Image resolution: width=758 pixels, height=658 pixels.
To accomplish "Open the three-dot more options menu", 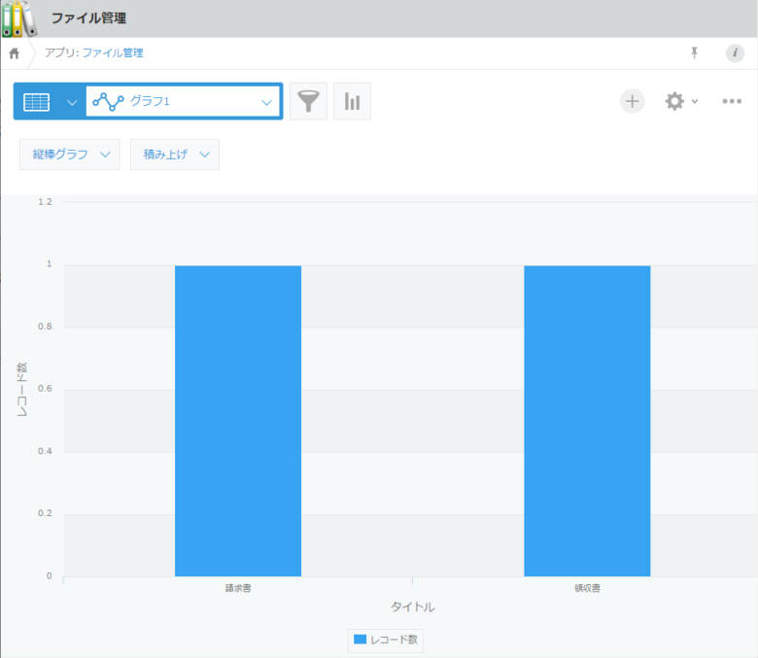I will [732, 101].
